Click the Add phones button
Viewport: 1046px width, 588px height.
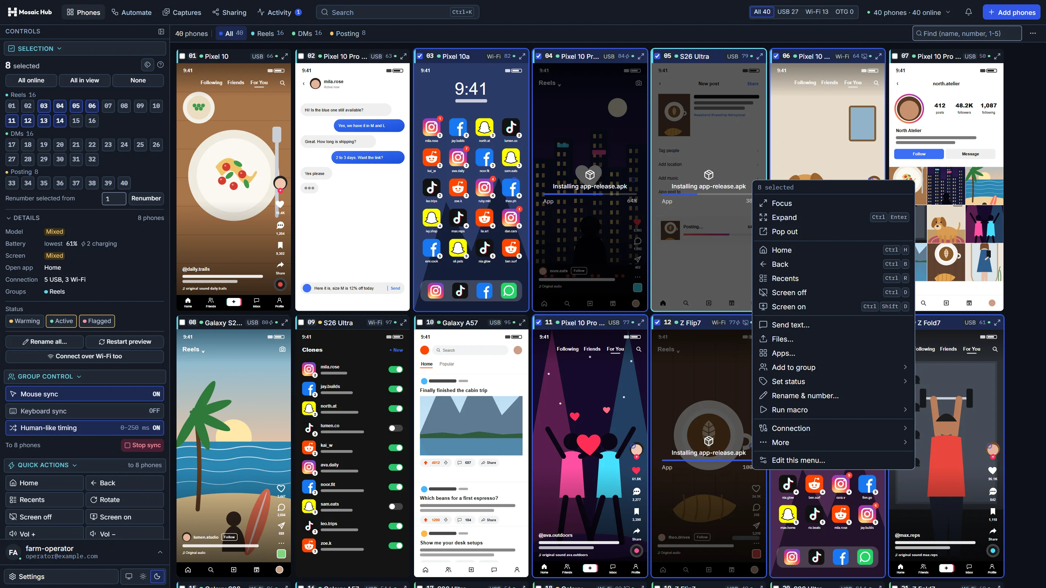coord(1012,12)
